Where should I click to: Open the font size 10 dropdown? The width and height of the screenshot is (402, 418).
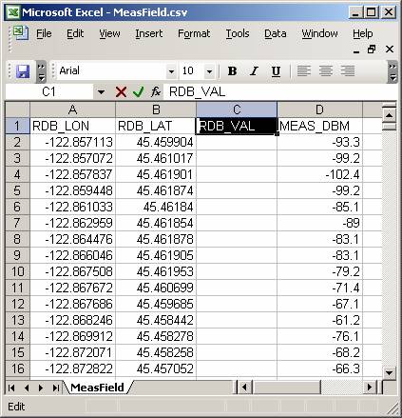coord(209,71)
